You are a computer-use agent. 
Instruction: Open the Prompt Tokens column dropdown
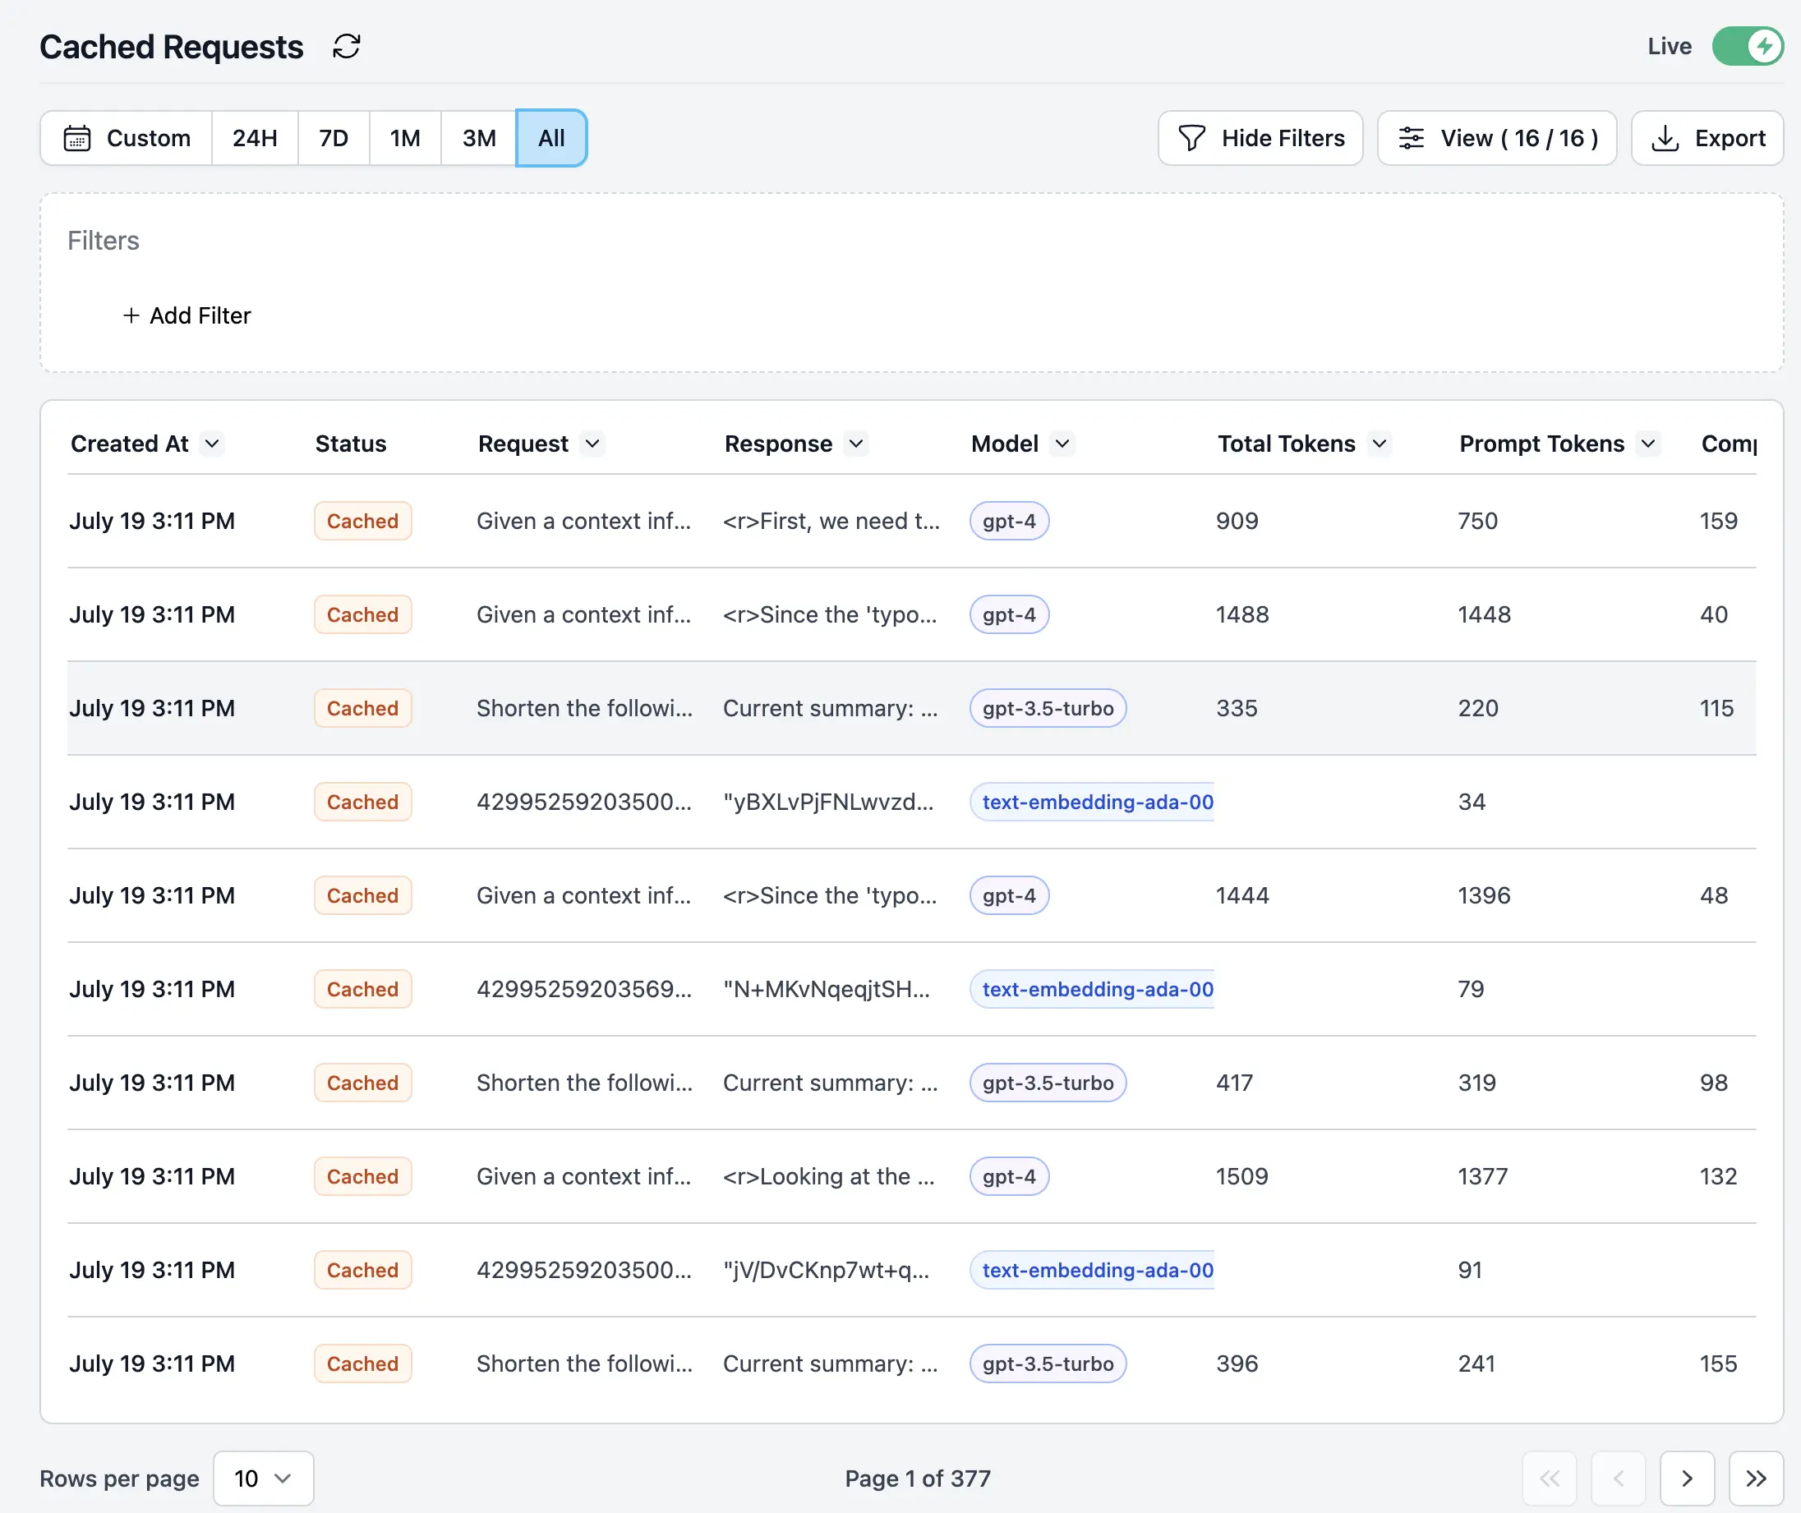(1648, 444)
